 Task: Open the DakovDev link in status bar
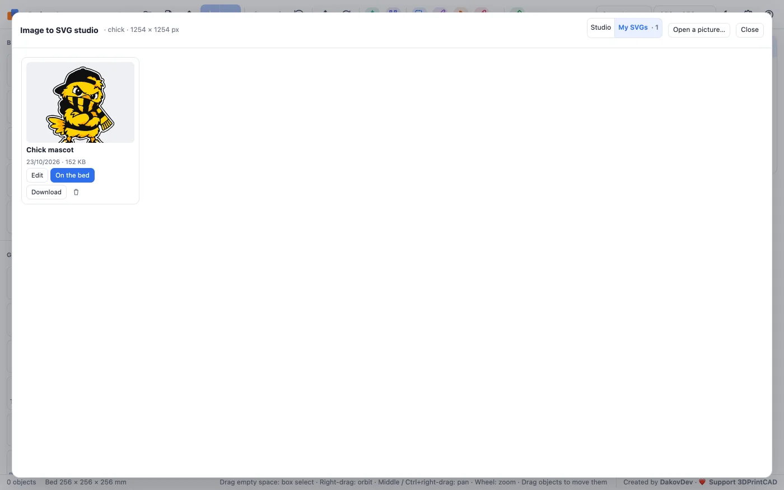tap(676, 482)
